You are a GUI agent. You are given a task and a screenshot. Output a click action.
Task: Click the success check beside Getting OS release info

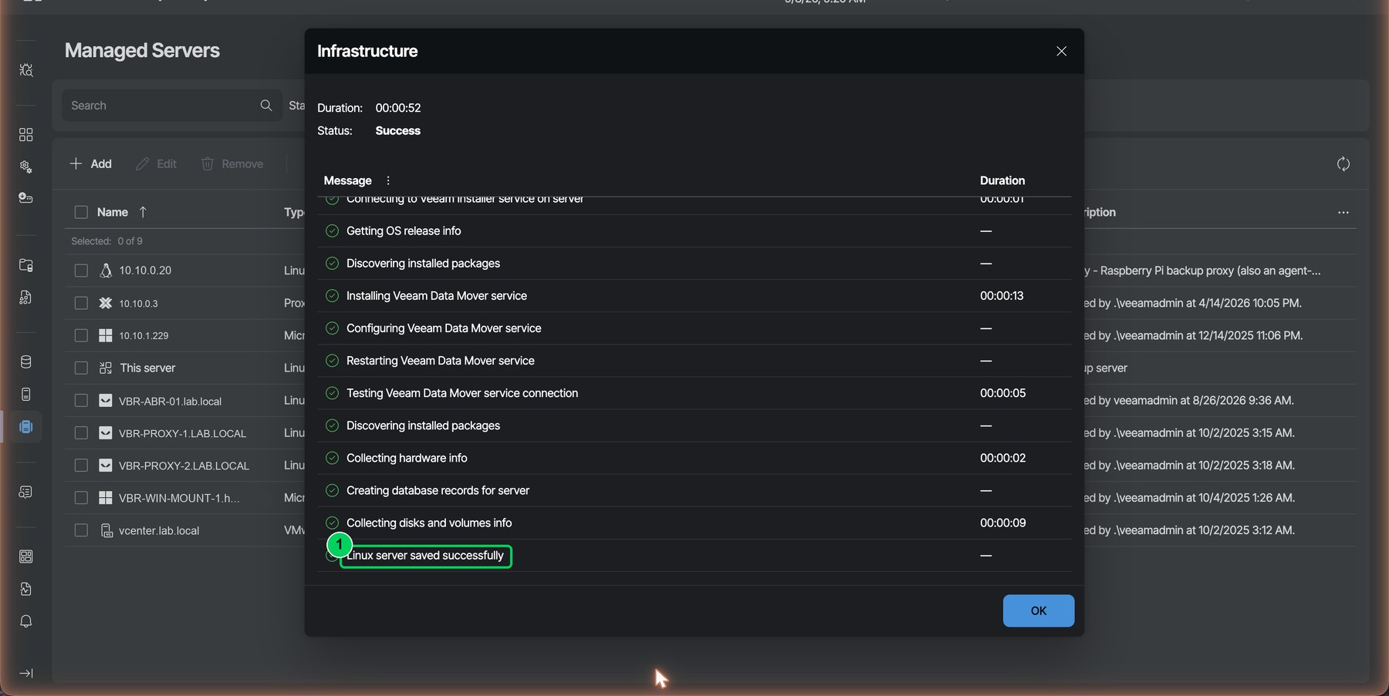pos(332,230)
